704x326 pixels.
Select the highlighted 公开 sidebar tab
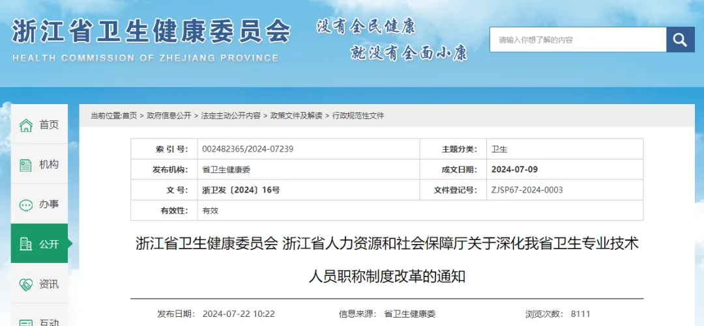[x=49, y=244]
